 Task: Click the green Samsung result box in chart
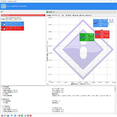[87, 37]
